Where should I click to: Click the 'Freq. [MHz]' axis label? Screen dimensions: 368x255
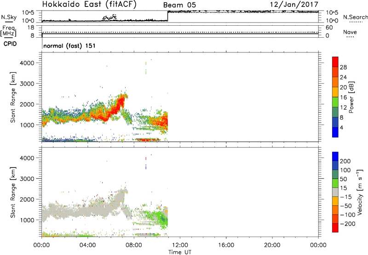coord(8,31)
